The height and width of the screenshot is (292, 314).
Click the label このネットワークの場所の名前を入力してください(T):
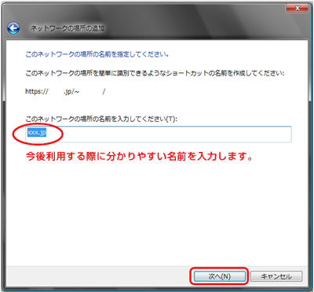pyautogui.click(x=101, y=119)
